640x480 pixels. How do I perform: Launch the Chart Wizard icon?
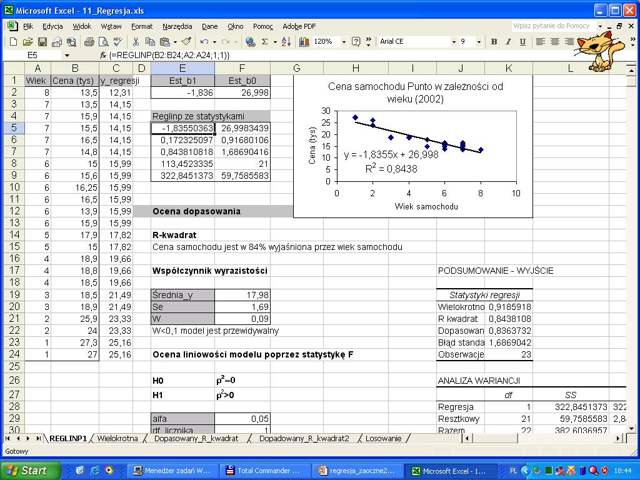[x=304, y=42]
